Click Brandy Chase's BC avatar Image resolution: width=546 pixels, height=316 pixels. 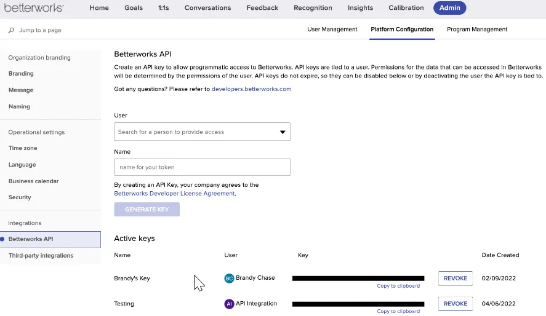pyautogui.click(x=229, y=278)
